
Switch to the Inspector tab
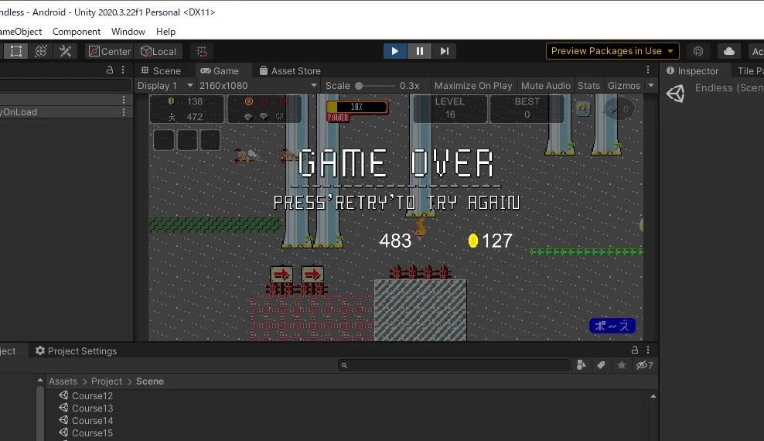point(692,70)
